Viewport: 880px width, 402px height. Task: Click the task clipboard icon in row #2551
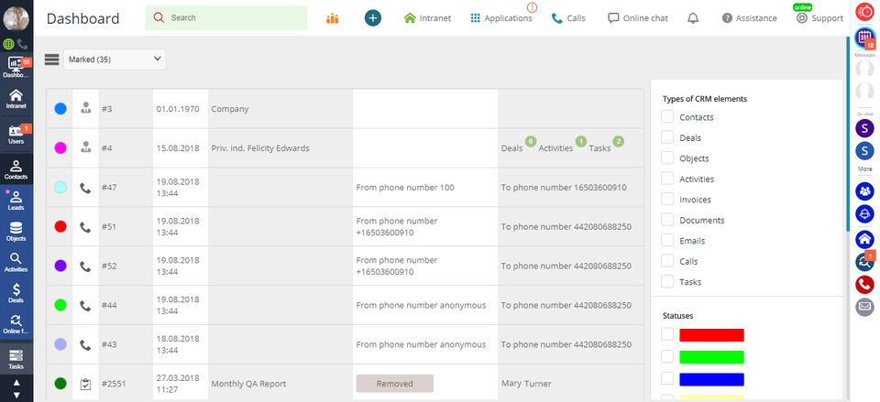(85, 384)
